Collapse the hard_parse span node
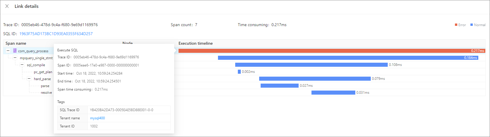Image resolution: width=490 pixels, height=137 pixels. tap(29, 79)
